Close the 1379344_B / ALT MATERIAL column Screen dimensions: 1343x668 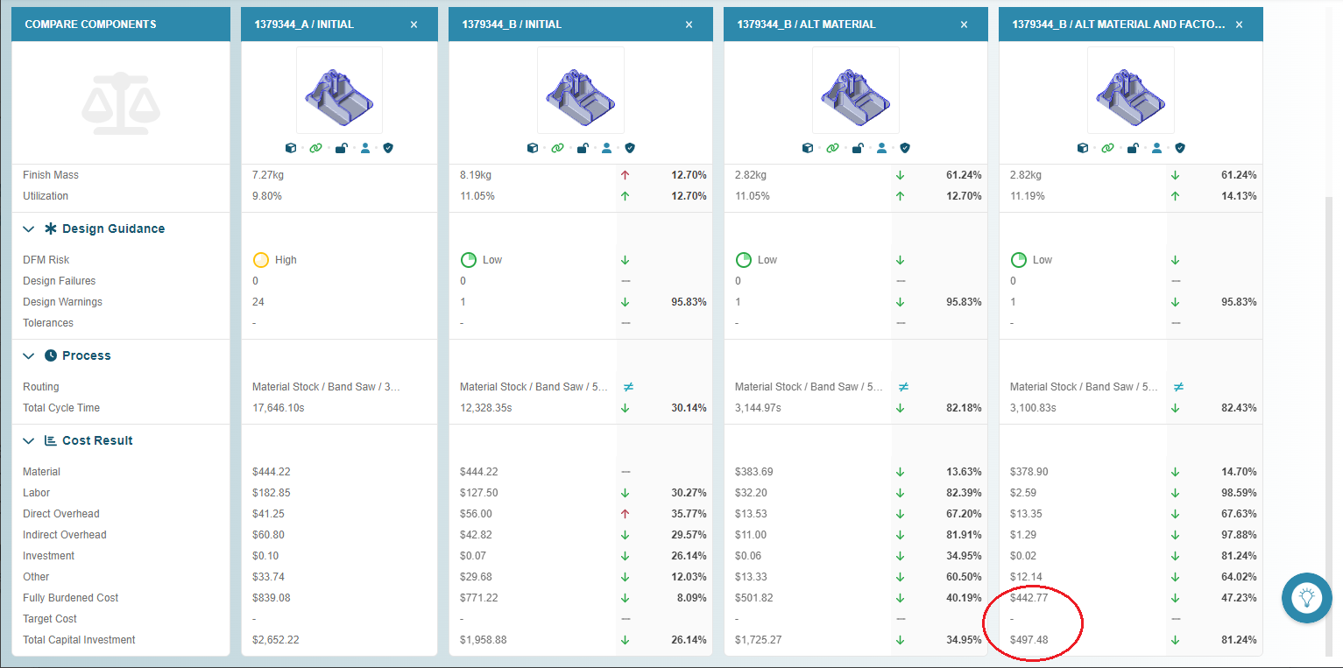click(x=964, y=25)
